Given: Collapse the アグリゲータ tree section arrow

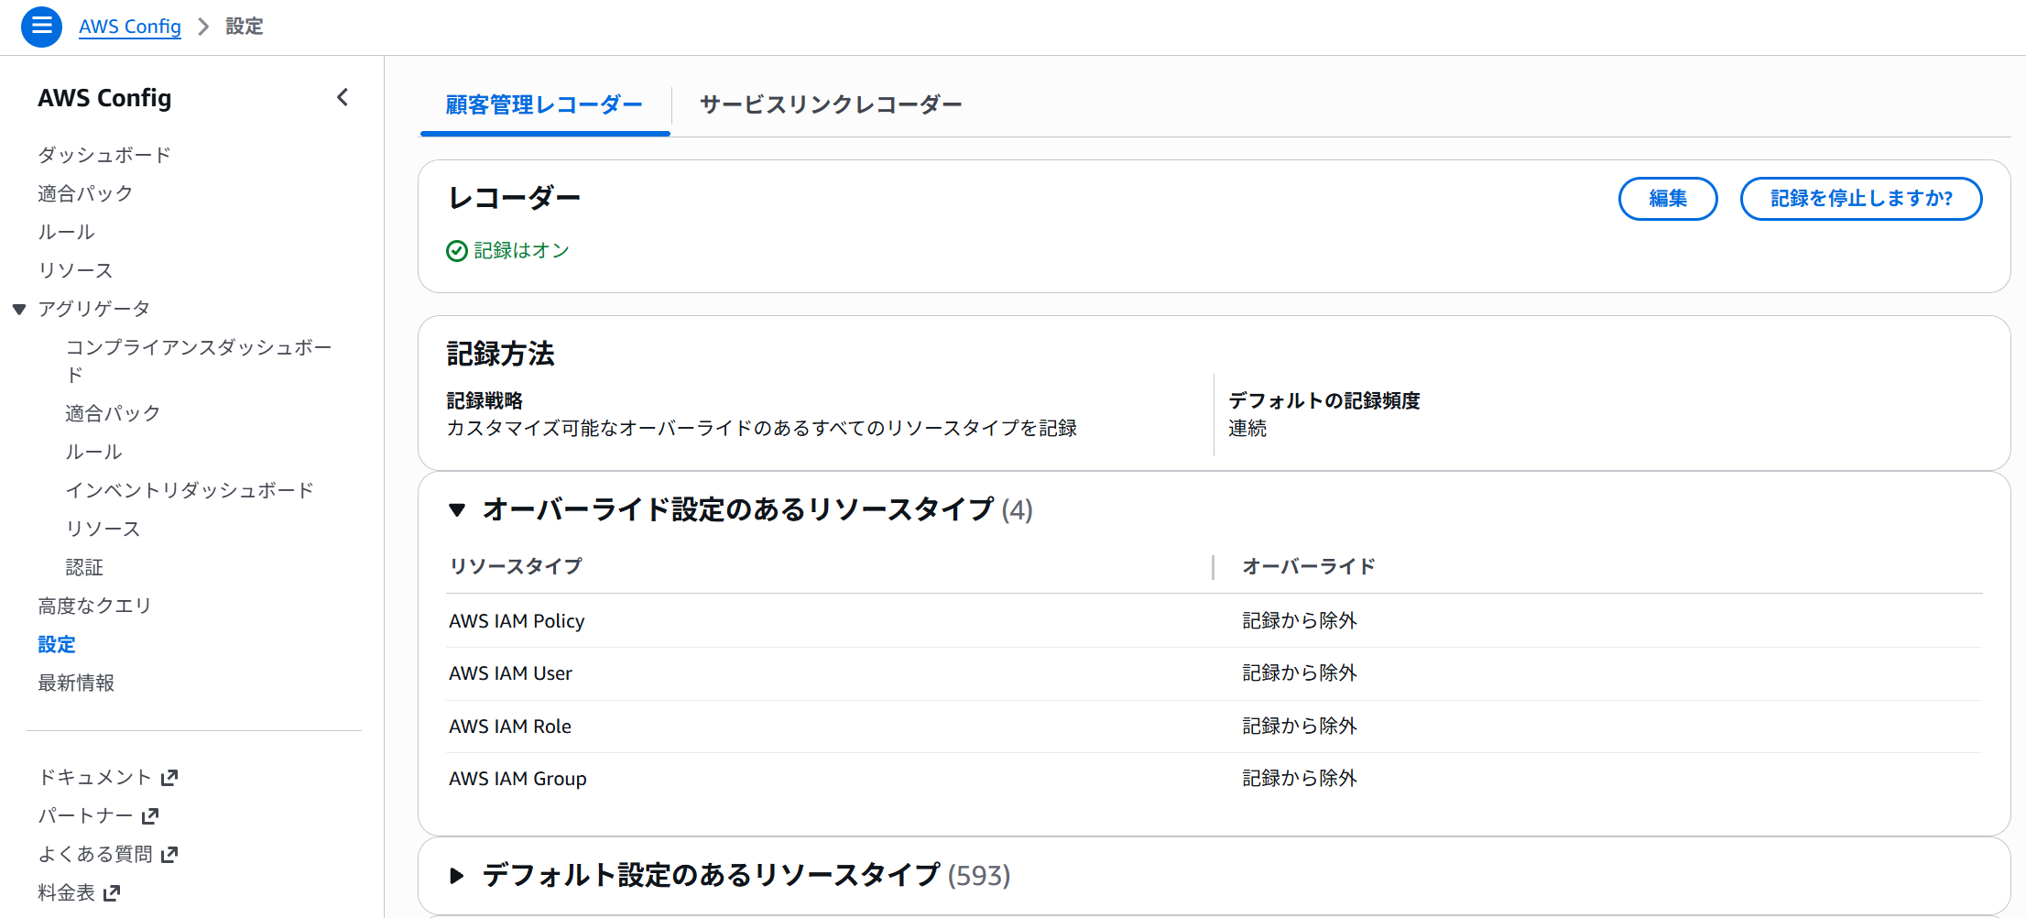Looking at the screenshot, I should (19, 310).
